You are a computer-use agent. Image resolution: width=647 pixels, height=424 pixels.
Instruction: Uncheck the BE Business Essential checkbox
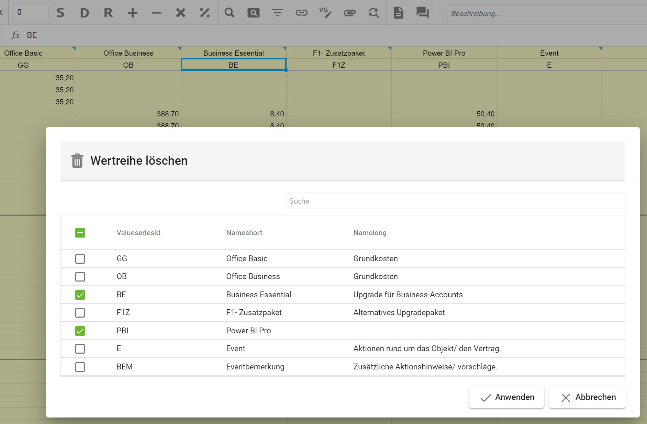80,295
